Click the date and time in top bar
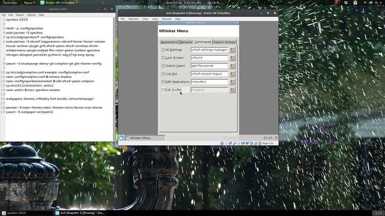Viewport: 385px width, 216px height. [183, 2]
